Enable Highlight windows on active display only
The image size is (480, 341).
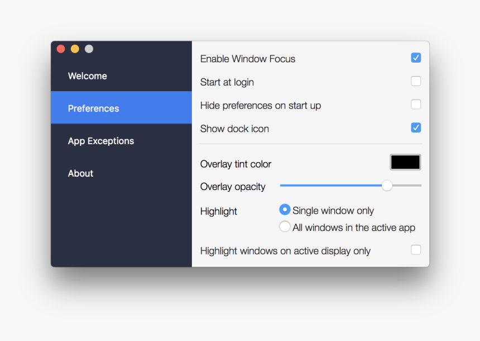click(416, 250)
